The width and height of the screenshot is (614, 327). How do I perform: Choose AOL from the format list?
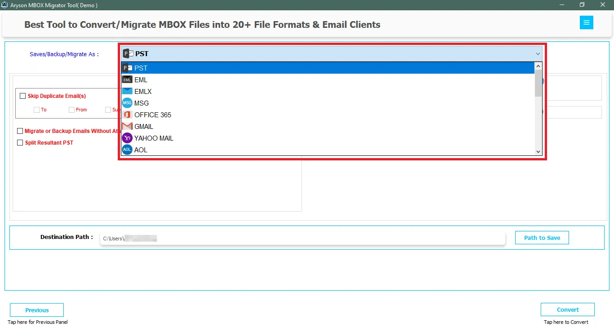pyautogui.click(x=328, y=150)
